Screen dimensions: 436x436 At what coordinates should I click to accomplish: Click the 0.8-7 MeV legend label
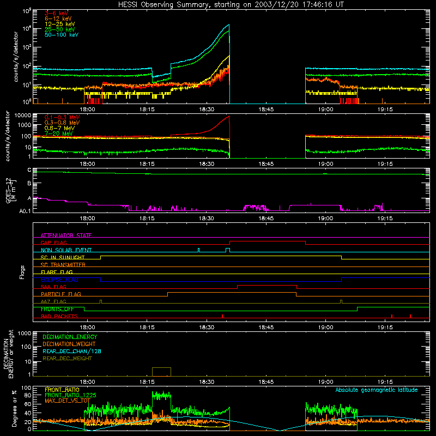pyautogui.click(x=59, y=128)
